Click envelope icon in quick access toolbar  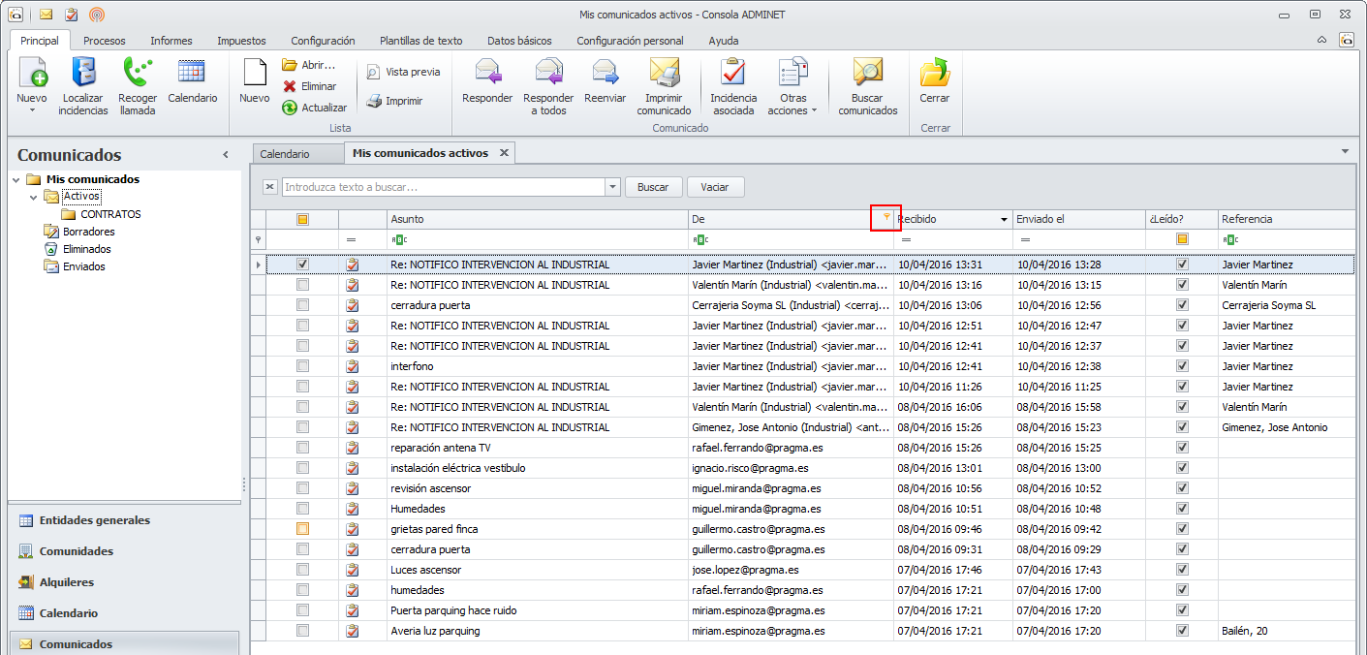tap(46, 15)
